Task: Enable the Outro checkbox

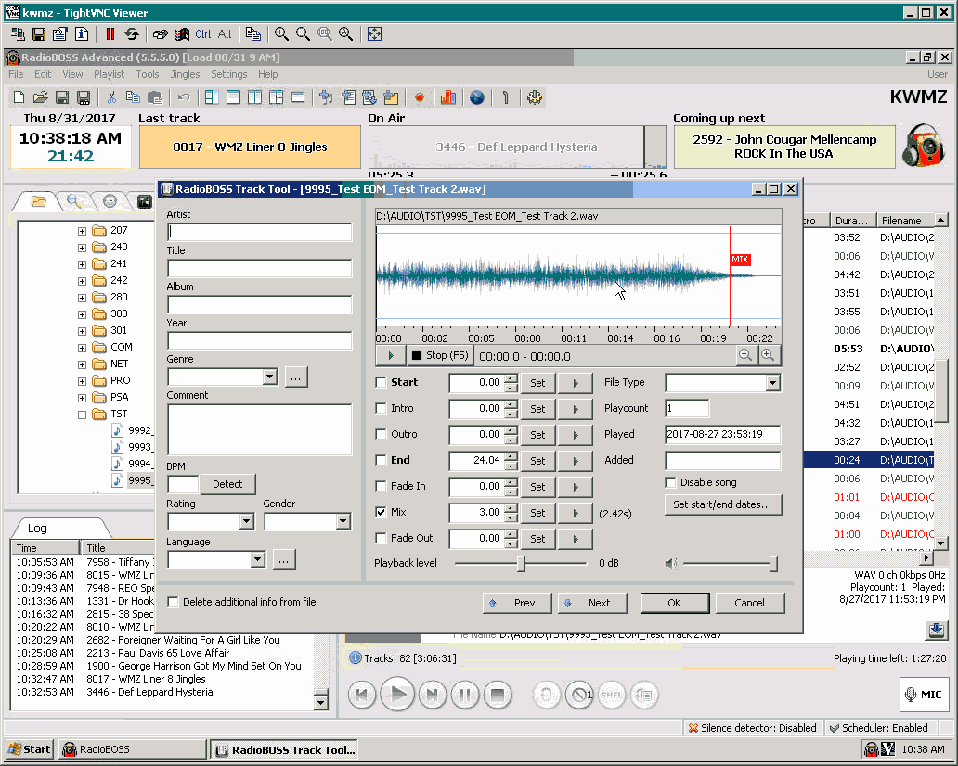Action: point(381,435)
